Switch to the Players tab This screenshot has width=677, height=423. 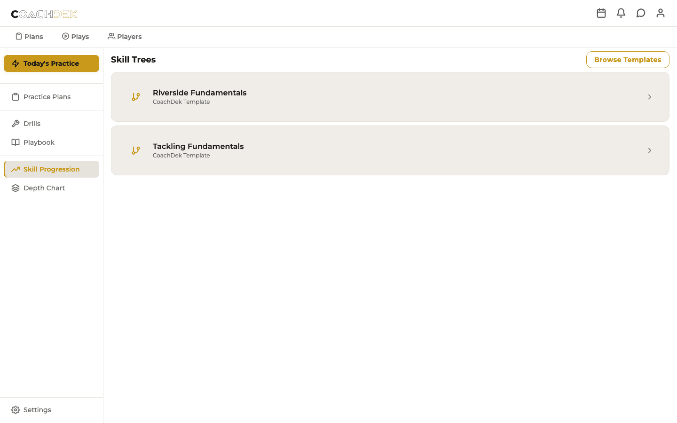click(125, 36)
